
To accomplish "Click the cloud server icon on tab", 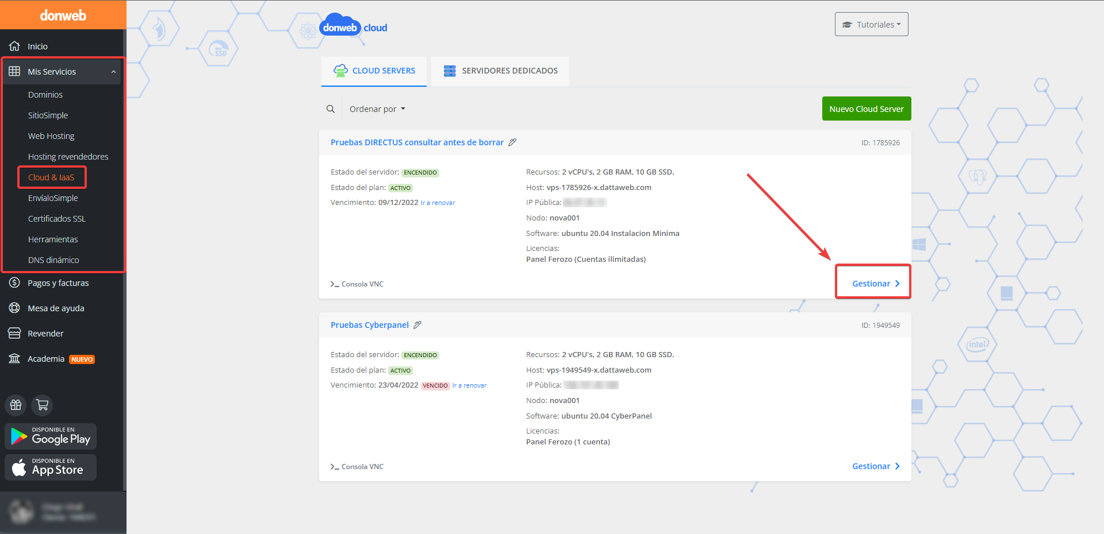I will [x=340, y=71].
